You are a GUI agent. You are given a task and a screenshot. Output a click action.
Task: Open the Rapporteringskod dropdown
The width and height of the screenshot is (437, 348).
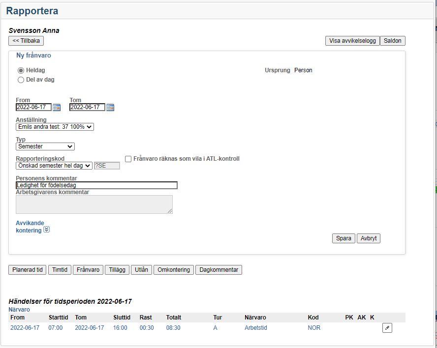[54, 166]
